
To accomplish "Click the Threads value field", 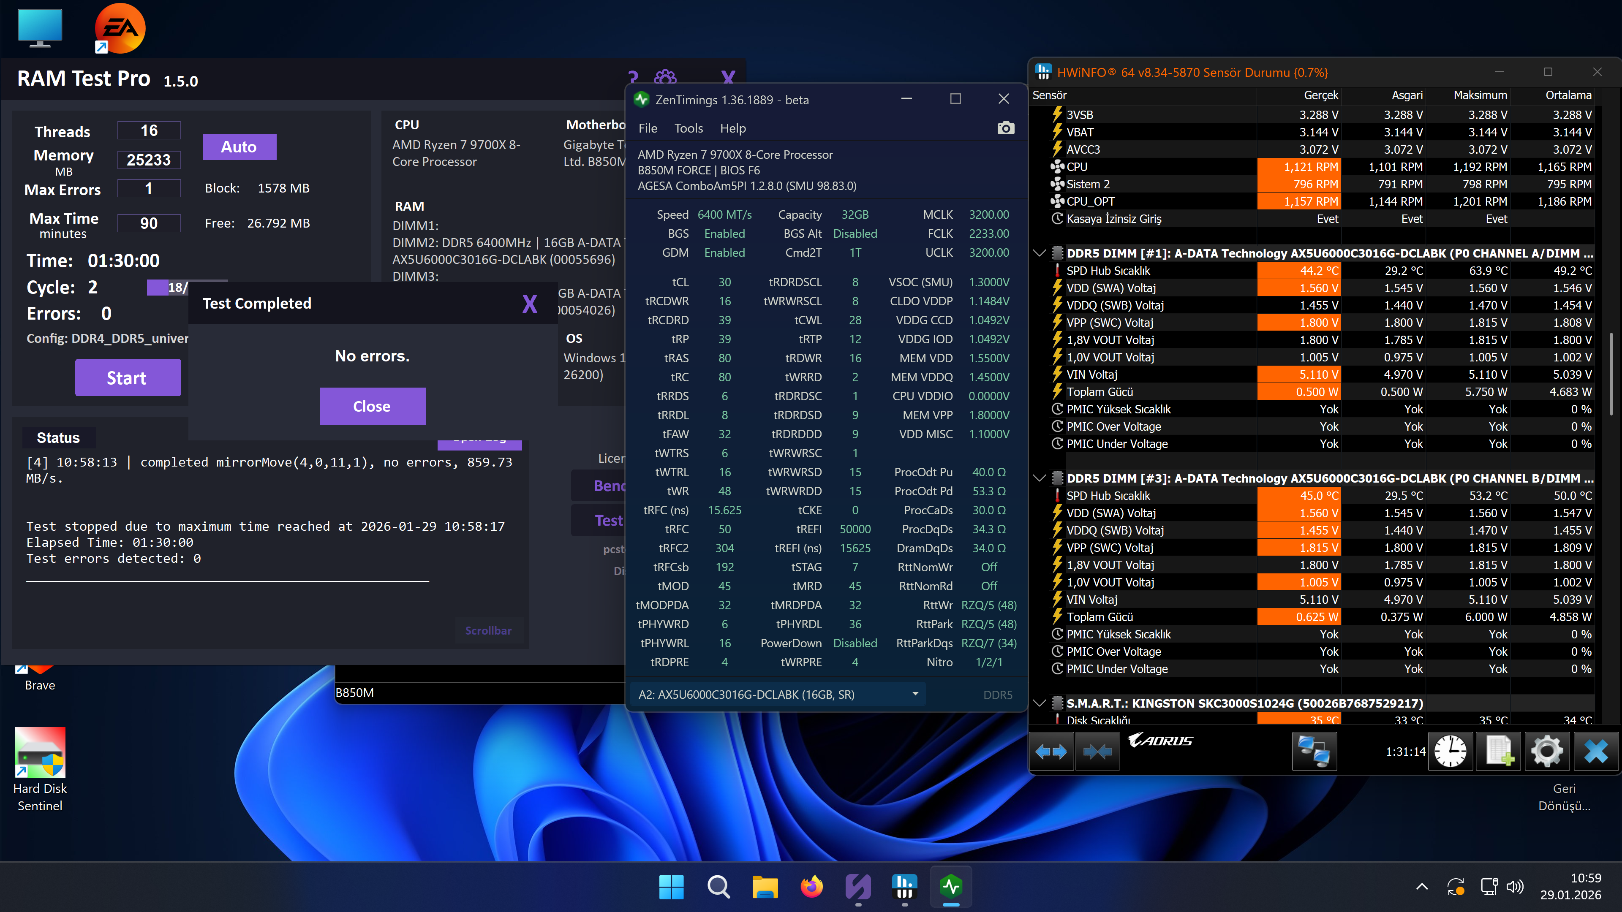I will coord(149,130).
